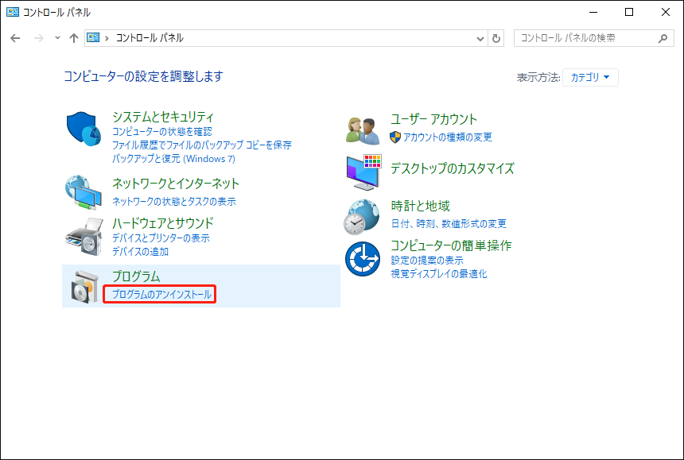Click the Control Panel icon in address bar

[x=93, y=38]
